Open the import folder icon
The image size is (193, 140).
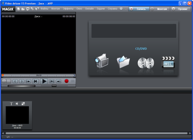[123, 62]
